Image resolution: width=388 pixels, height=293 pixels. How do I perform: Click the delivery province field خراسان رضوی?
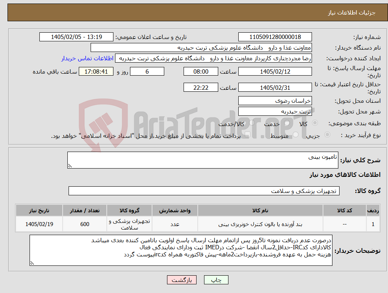coord(275,101)
